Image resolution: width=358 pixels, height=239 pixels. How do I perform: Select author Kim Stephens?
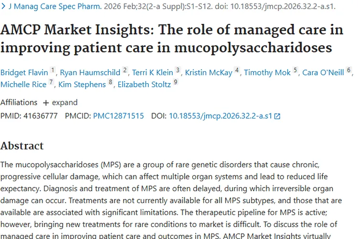83,85
